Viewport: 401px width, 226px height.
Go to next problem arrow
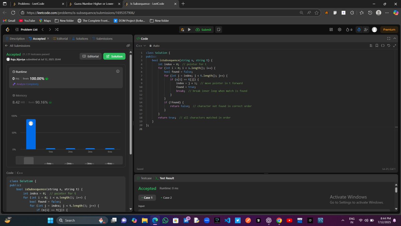click(50, 29)
